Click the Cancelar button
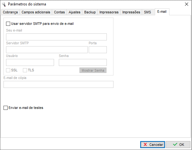Screen dimensions: 192x150 click(152, 145)
